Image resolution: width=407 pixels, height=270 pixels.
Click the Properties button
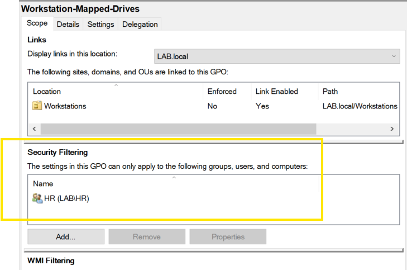point(228,236)
